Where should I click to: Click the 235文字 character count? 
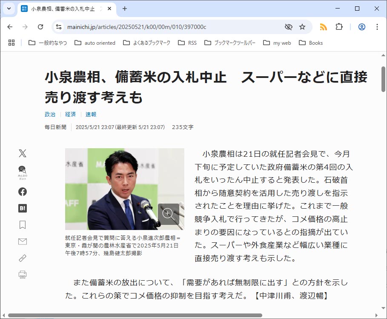pyautogui.click(x=183, y=127)
